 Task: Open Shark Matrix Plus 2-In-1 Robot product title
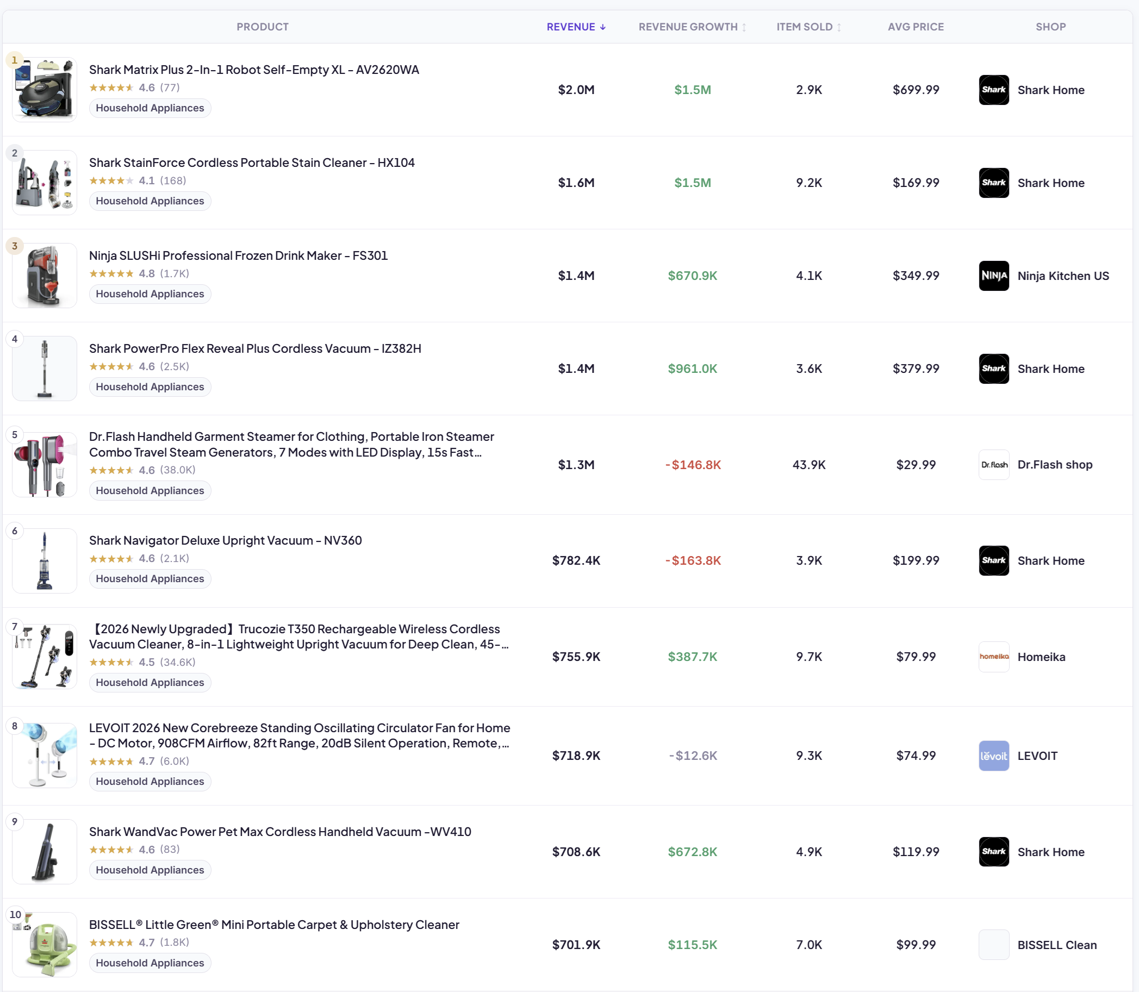254,70
